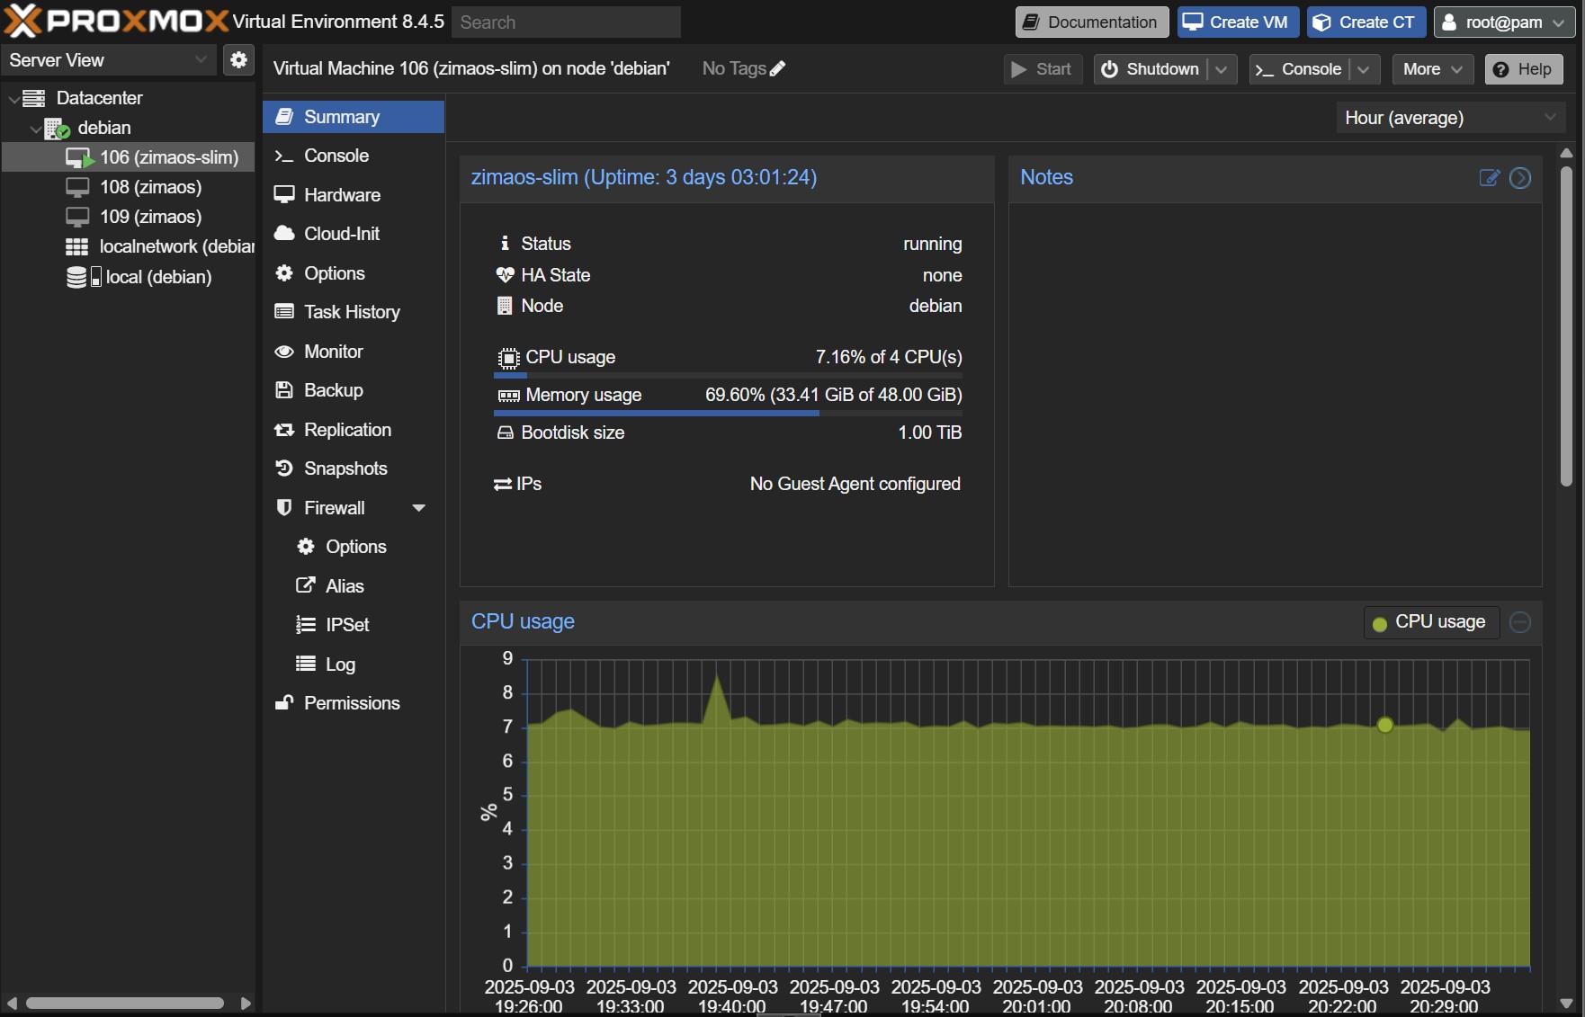Viewport: 1585px width, 1017px height.
Task: Click the Create VM button
Action: pos(1237,22)
